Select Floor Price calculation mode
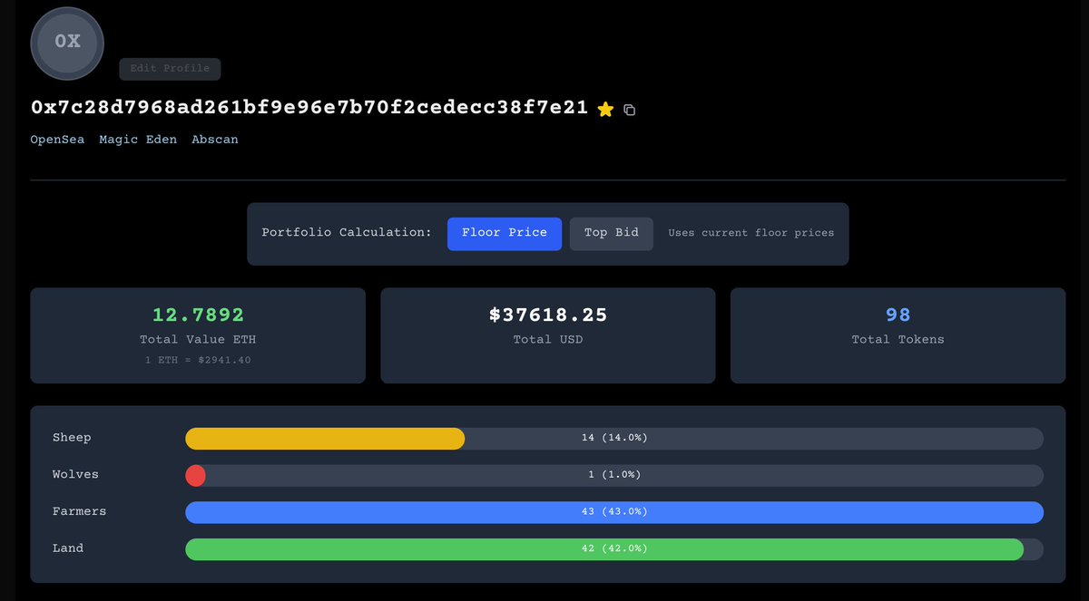This screenshot has width=1089, height=601. 505,234
